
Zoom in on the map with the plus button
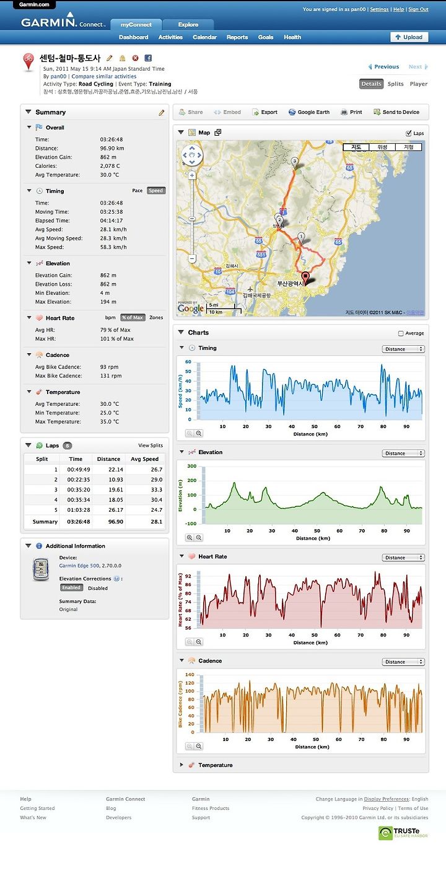click(x=192, y=175)
